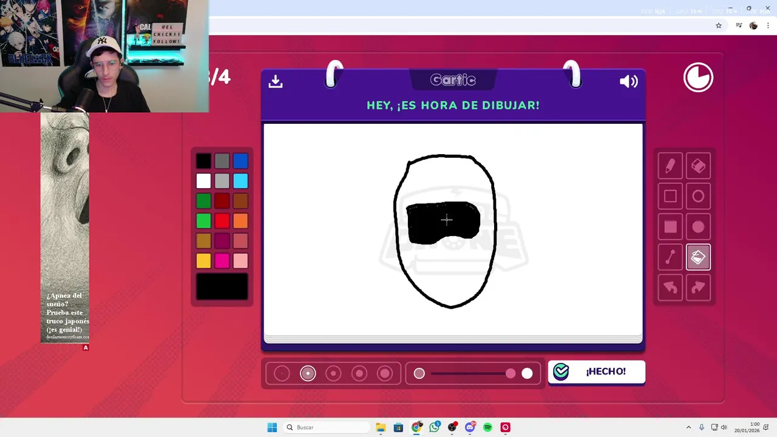Open the Chrome profile avatar
The height and width of the screenshot is (437, 777).
pos(753,25)
